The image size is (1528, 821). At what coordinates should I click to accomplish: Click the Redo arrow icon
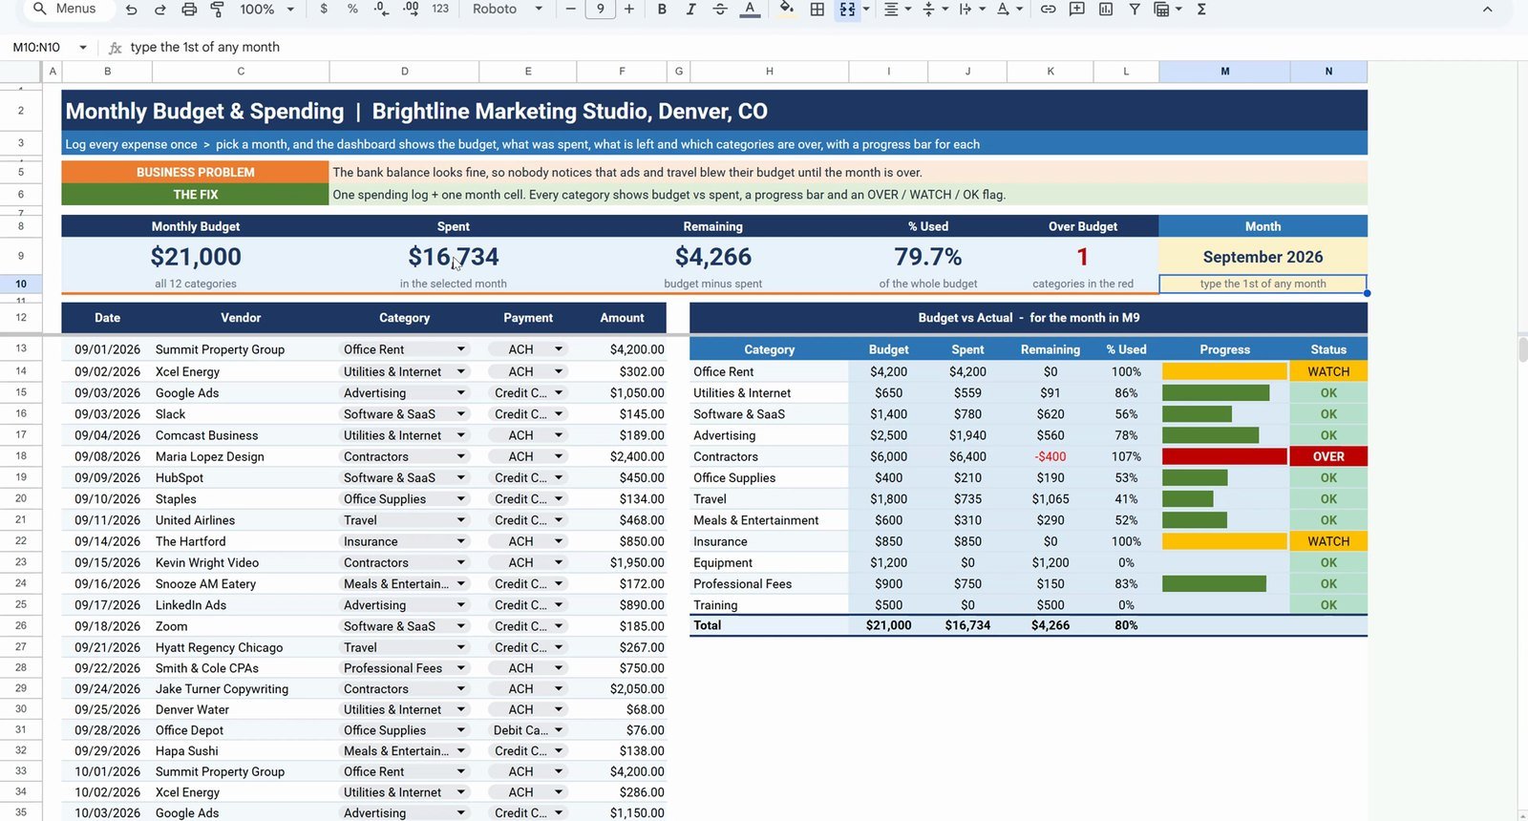click(160, 10)
